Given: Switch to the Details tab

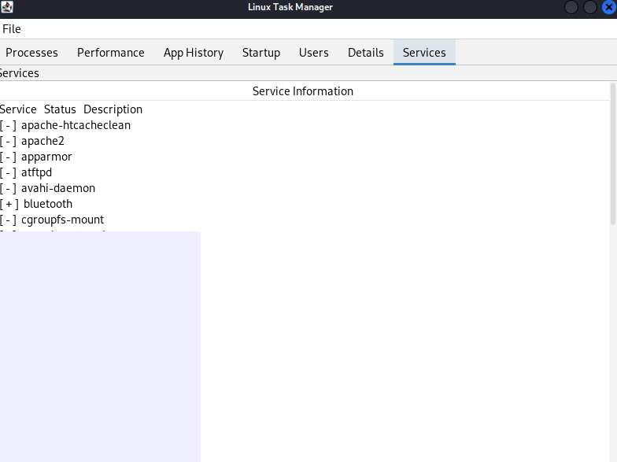Looking at the screenshot, I should (366, 53).
